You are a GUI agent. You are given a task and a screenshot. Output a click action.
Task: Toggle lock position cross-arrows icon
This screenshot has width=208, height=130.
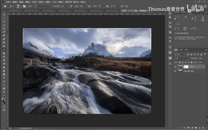pos(186,62)
